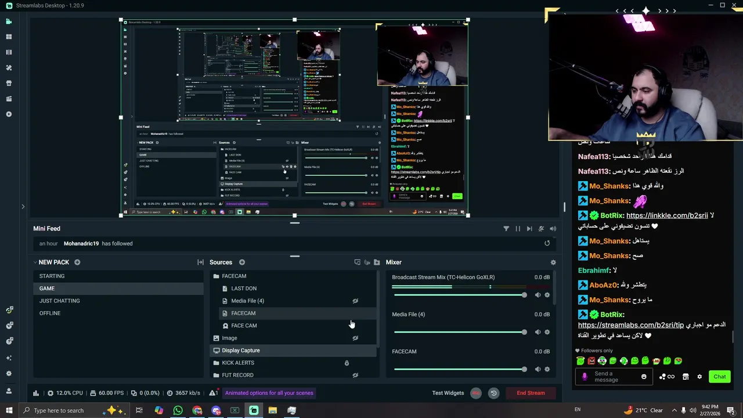Open Broadcast Stream Mix source settings gear
This screenshot has height=418, width=743.
(547, 295)
